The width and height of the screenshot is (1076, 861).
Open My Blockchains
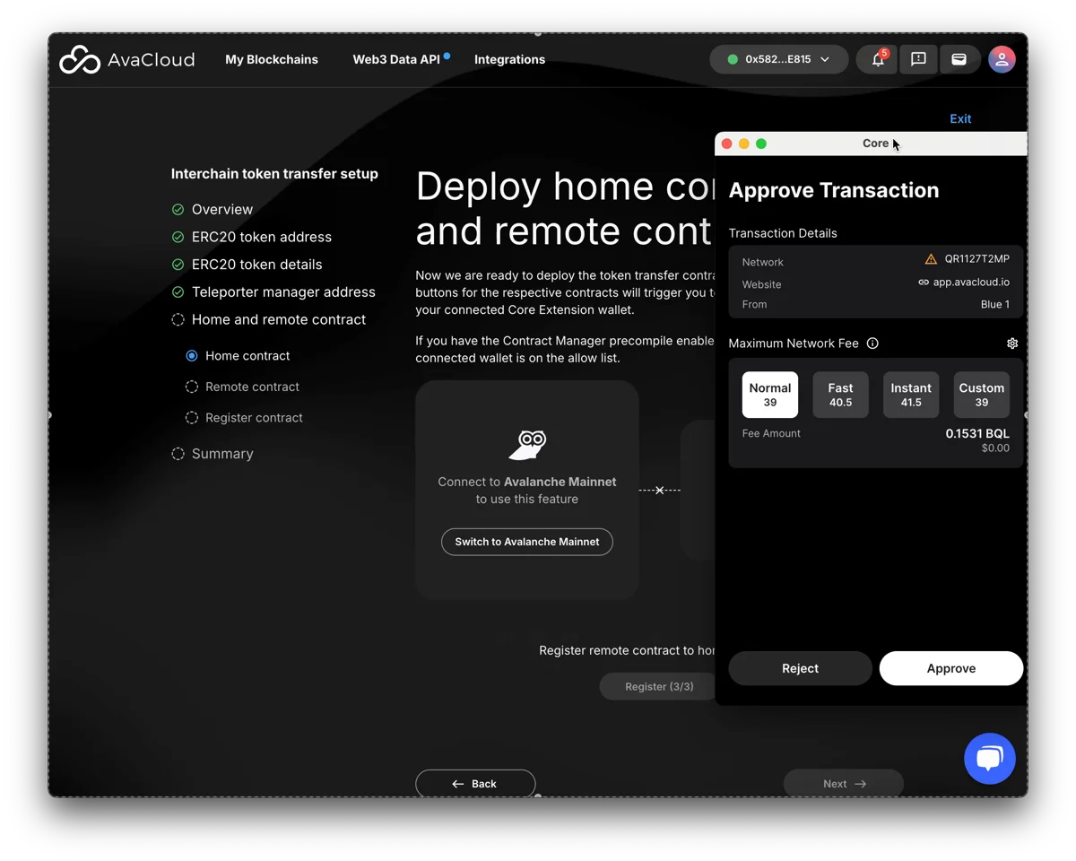[x=272, y=59]
